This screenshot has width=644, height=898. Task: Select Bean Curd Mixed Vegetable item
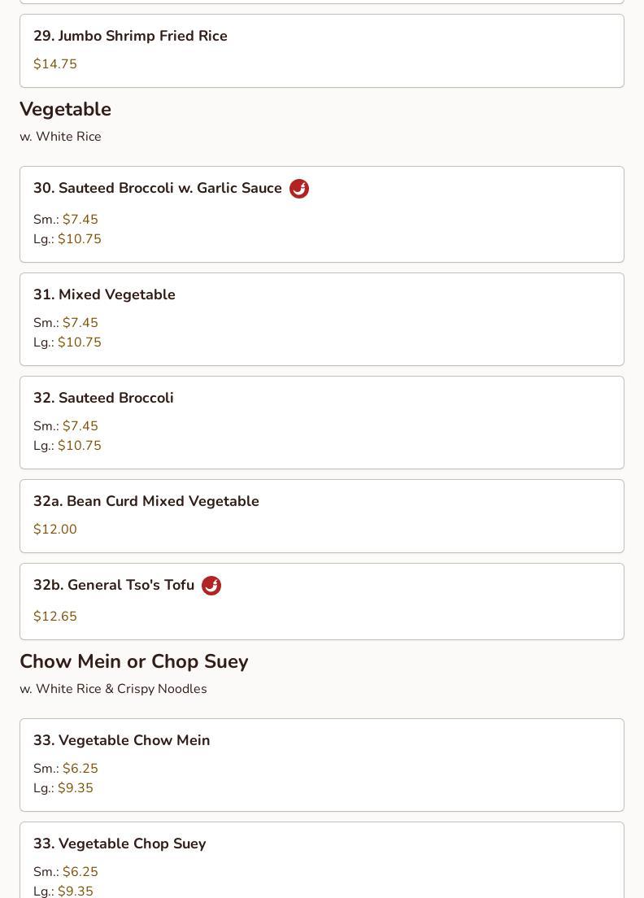coord(146,502)
